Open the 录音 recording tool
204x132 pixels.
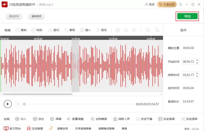(124, 129)
